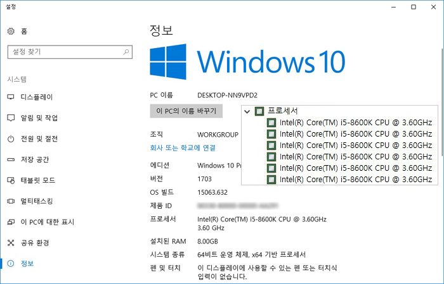The image size is (444, 284).
Task: Click OS build value 15063.632
Action: click(x=212, y=192)
